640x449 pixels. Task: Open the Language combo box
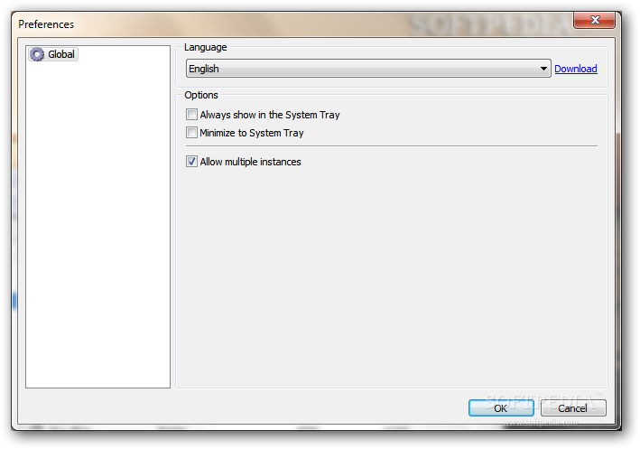368,69
